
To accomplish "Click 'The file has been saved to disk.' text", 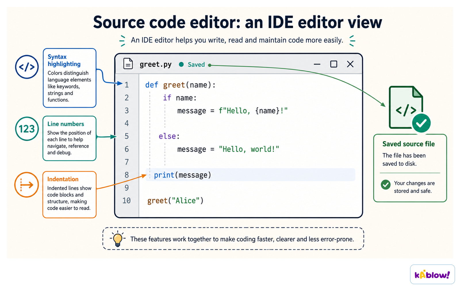I will (x=404, y=160).
